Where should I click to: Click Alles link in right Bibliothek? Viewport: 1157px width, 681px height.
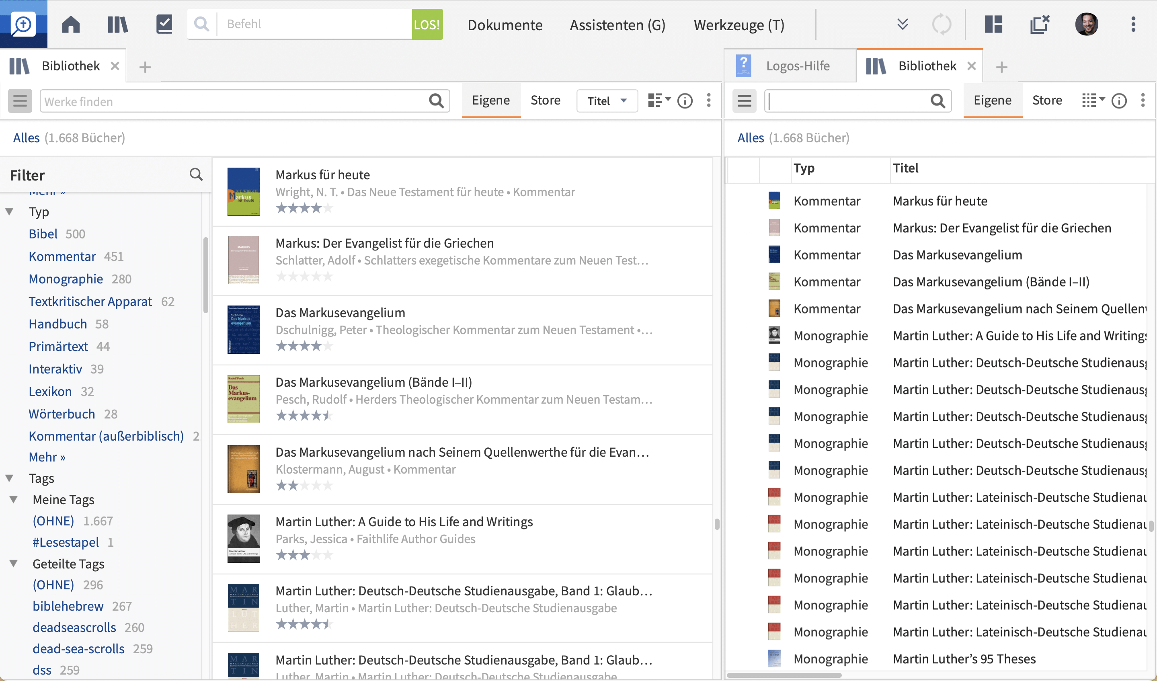coord(751,138)
